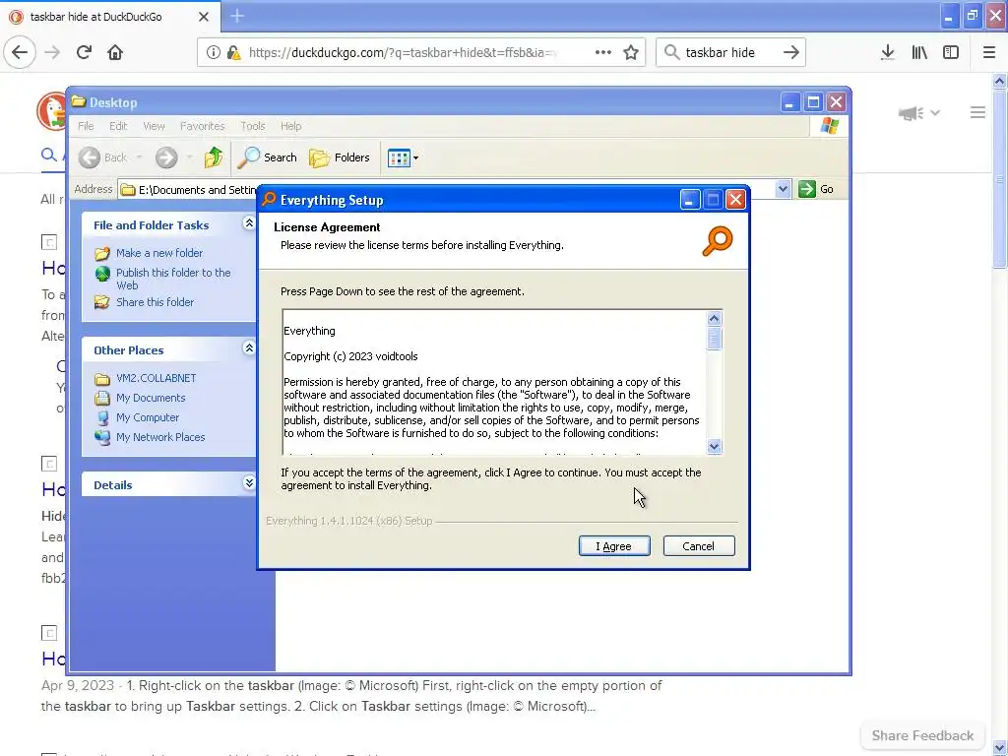Viewport: 1008px width, 756px height.
Task: Open the Firefox hamburger menu
Action: [988, 52]
